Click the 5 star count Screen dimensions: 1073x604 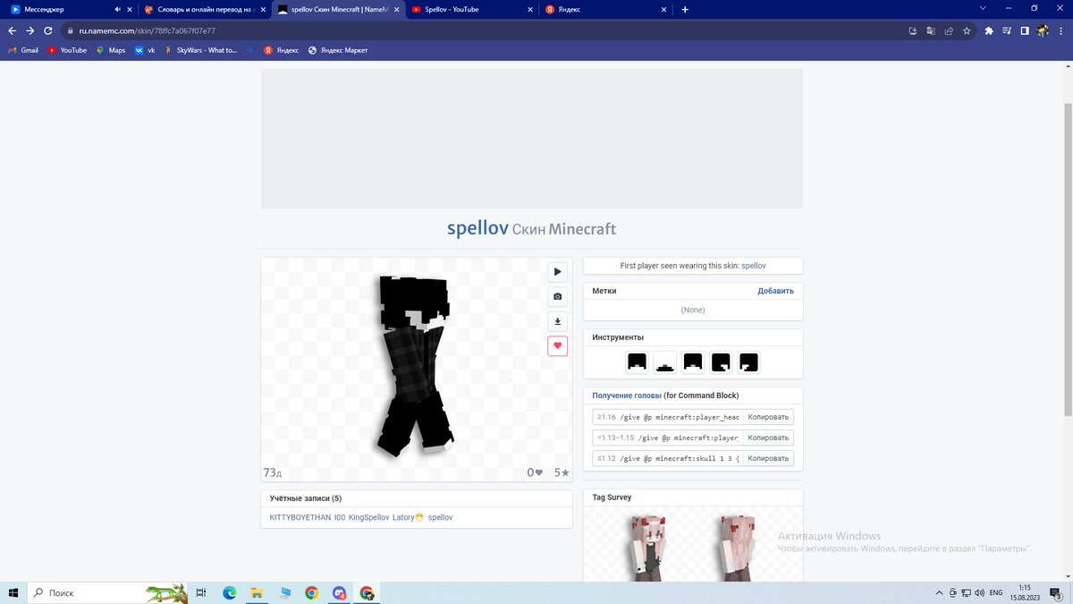click(562, 472)
